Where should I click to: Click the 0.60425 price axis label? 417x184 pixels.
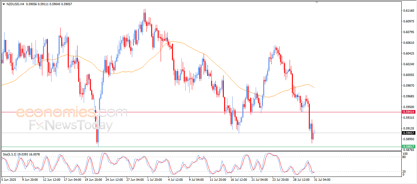coord(409,54)
